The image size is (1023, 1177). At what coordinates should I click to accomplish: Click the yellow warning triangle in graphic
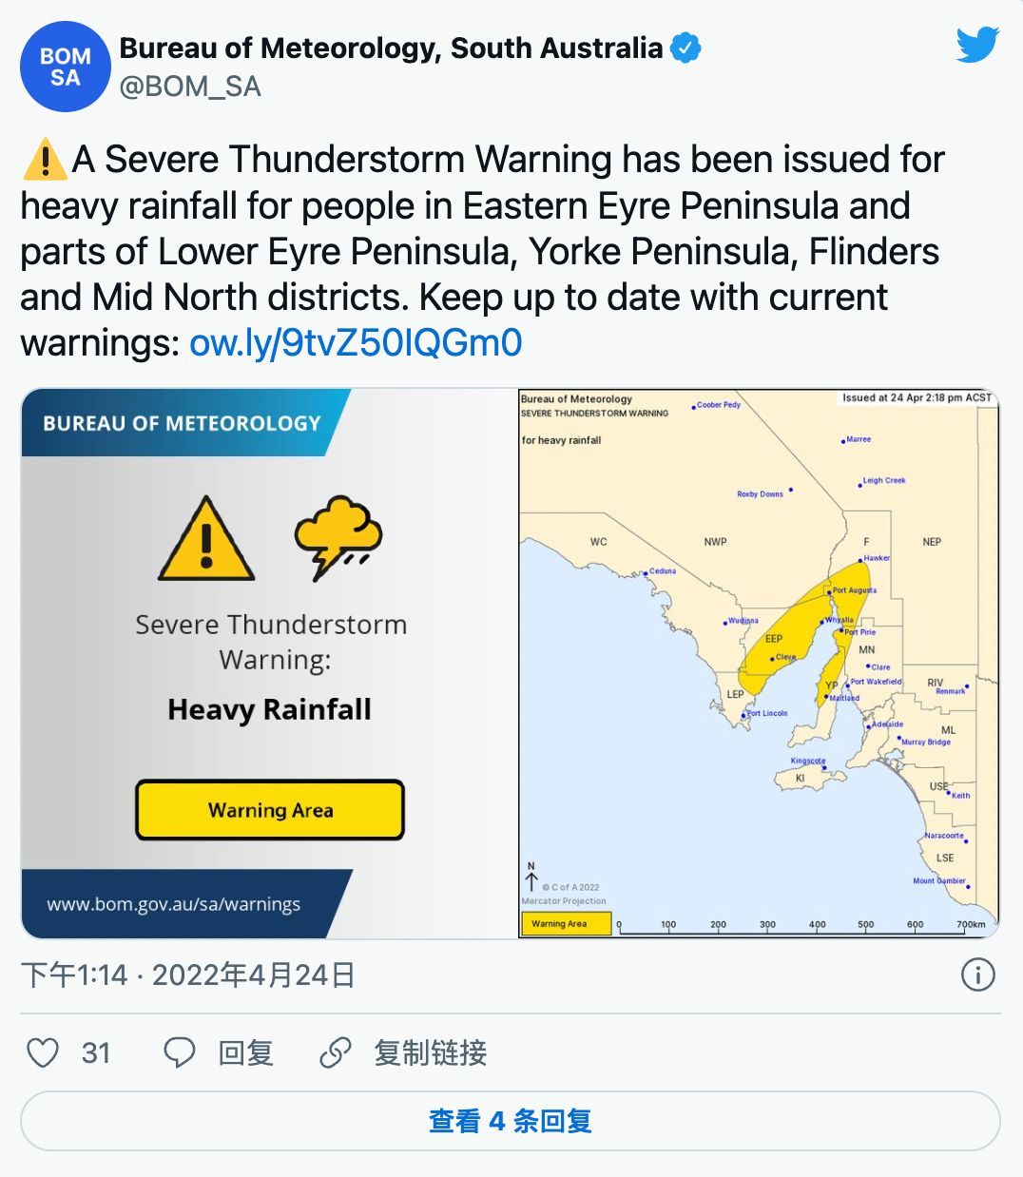click(206, 539)
